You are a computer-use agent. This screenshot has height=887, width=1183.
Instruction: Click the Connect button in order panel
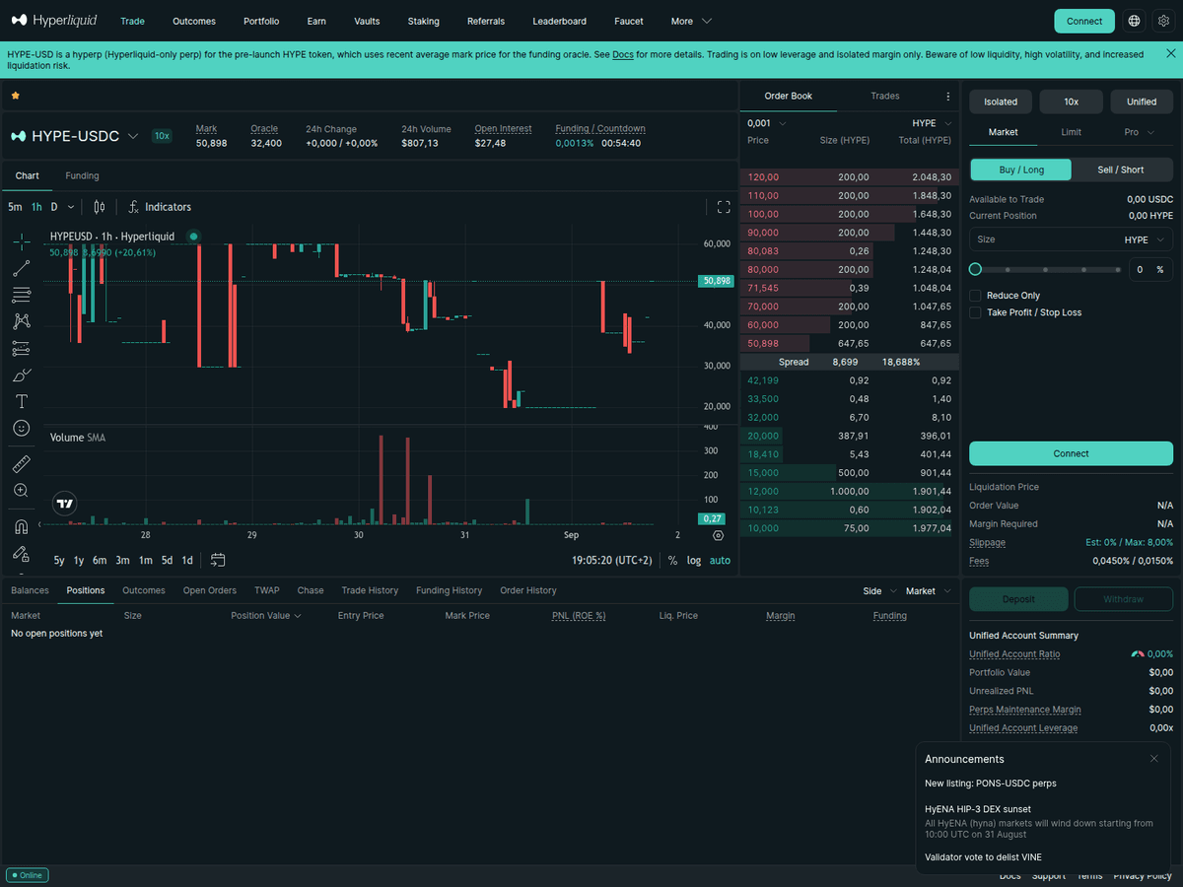pos(1071,453)
